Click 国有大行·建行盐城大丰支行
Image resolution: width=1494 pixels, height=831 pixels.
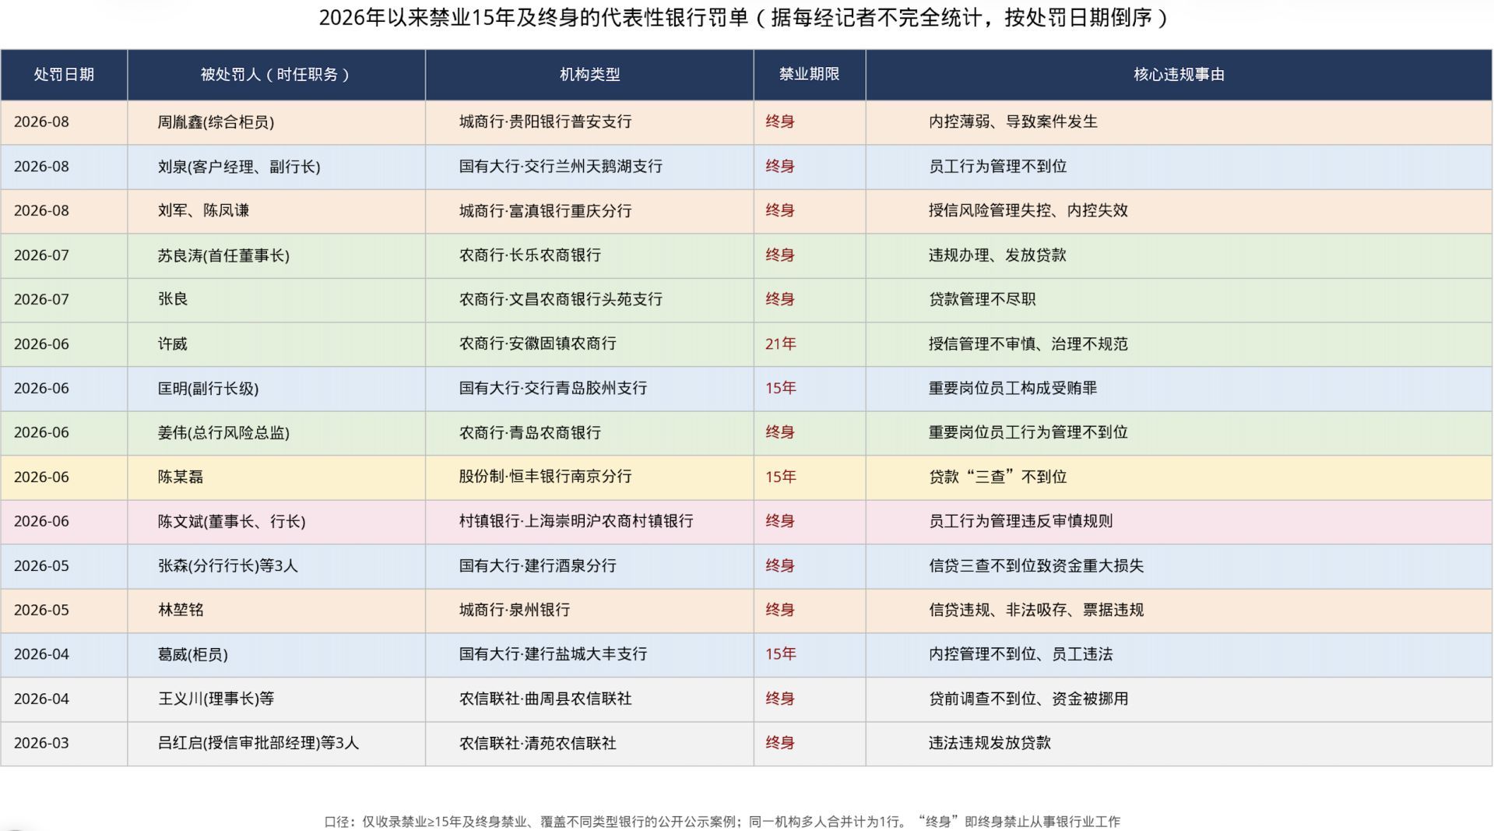[x=553, y=654]
